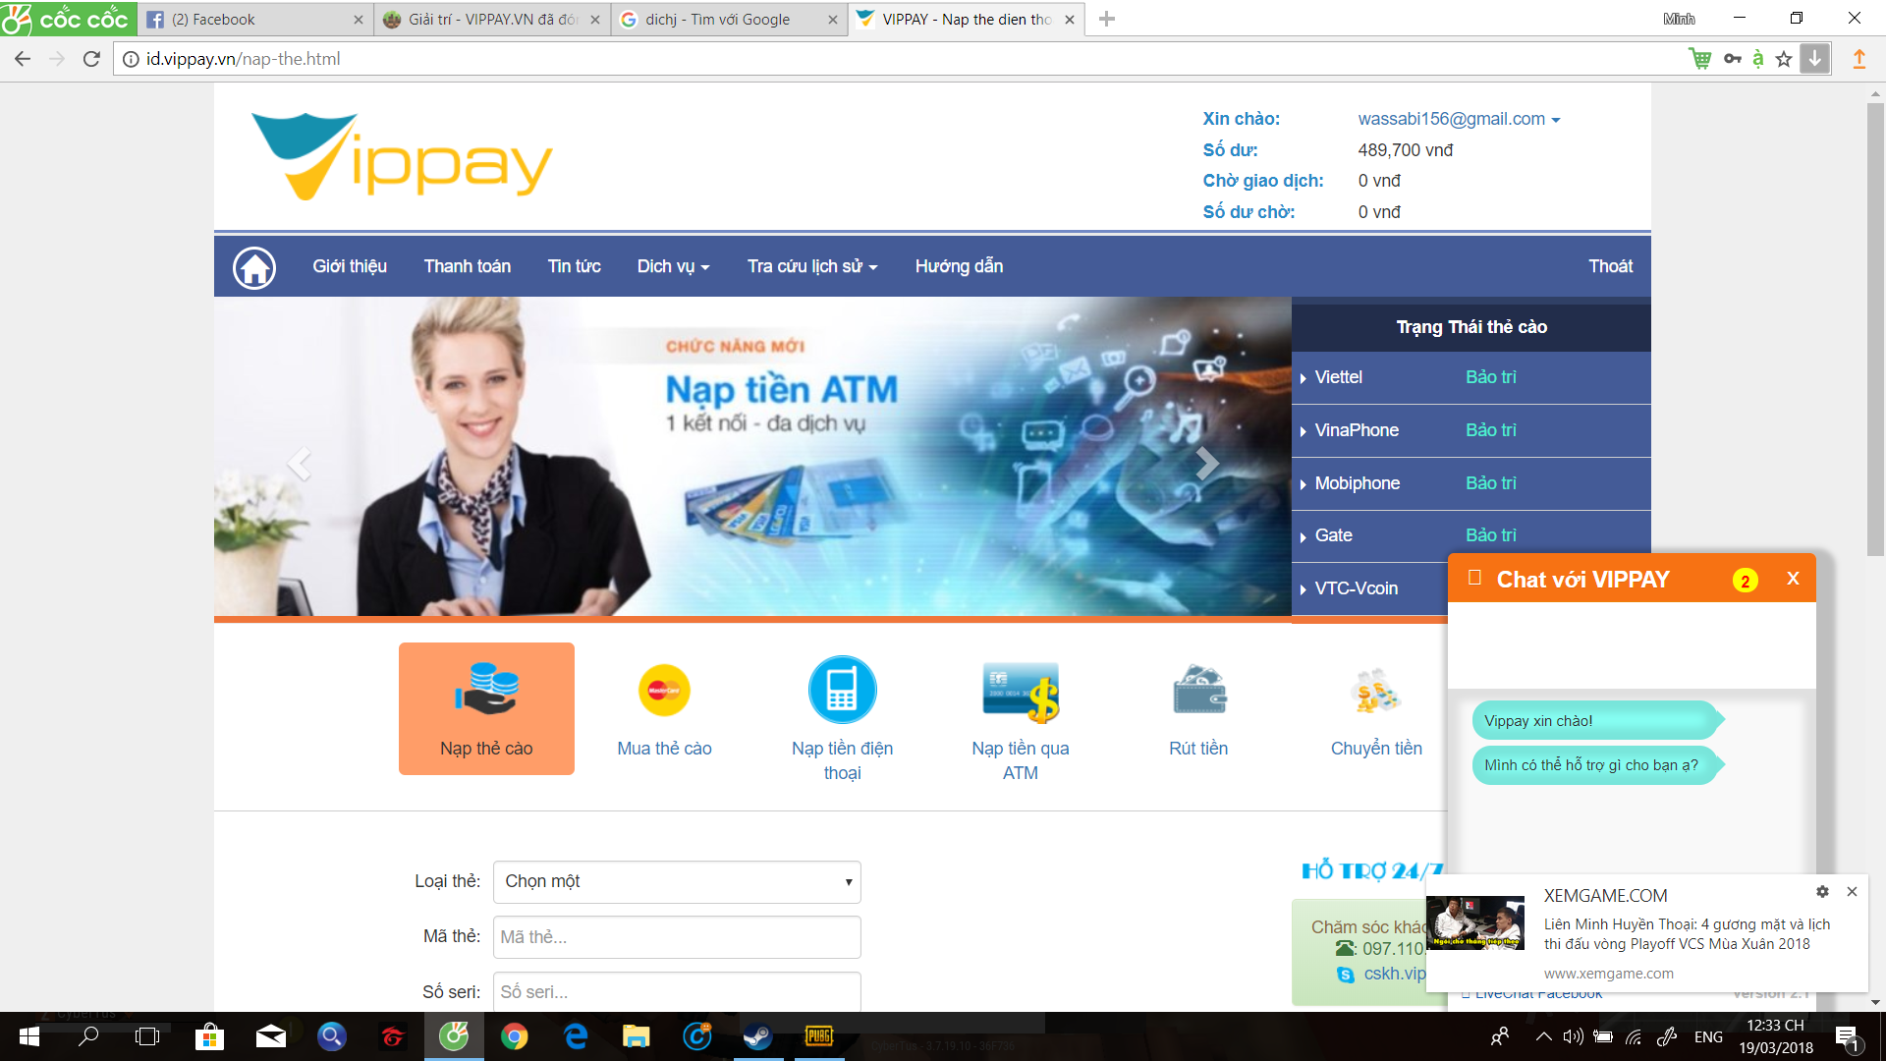
Task: Open Mua thẻ cào service icon
Action: pyautogui.click(x=664, y=691)
